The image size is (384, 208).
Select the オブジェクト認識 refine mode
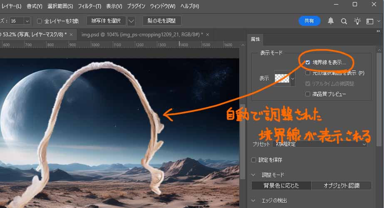(341, 185)
